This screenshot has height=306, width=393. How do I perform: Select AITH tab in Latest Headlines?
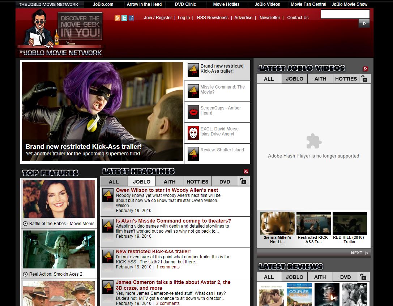170,182
